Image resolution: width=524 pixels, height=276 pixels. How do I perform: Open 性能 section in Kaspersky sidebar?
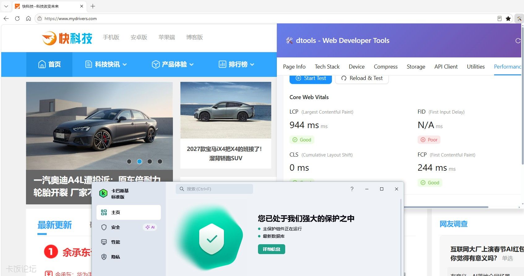[129, 242]
